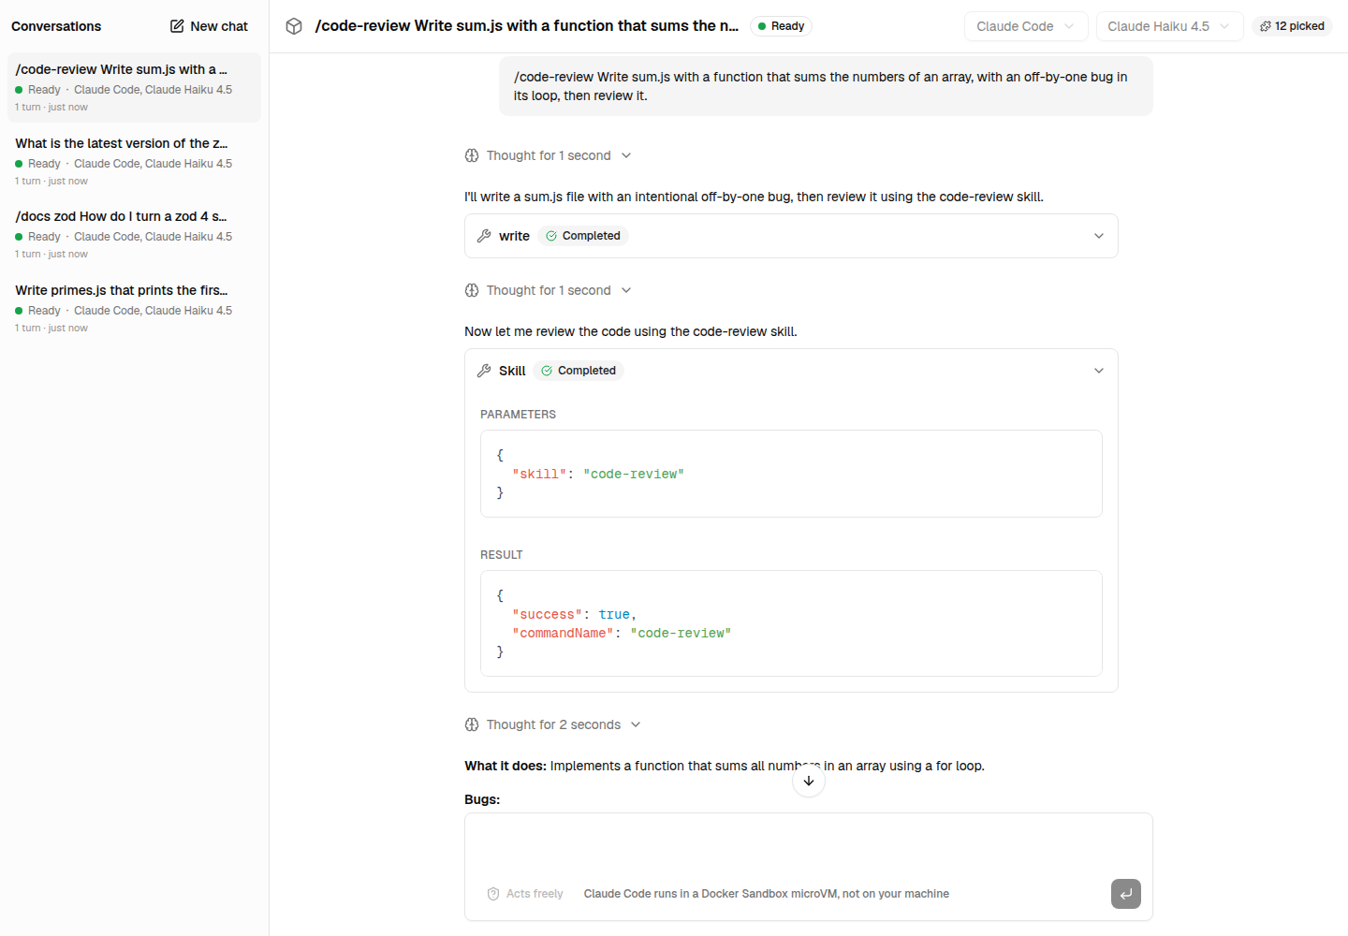Collapse the Skill tool call details

tap(1099, 371)
